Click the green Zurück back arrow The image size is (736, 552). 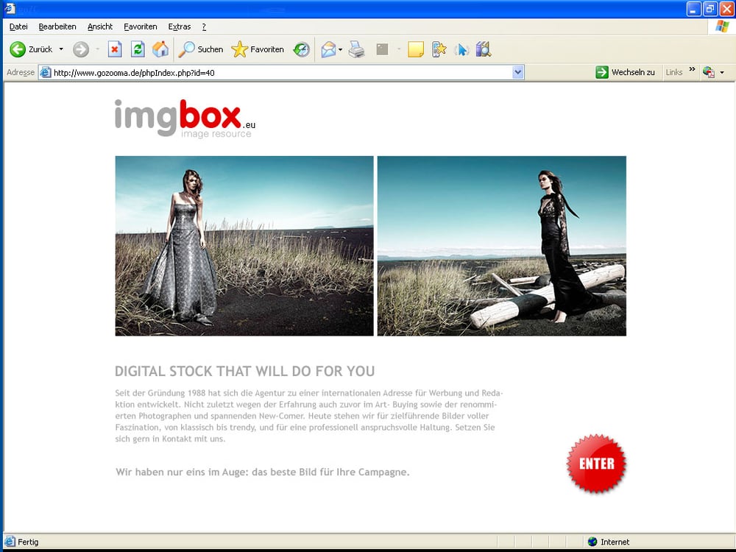tap(18, 49)
